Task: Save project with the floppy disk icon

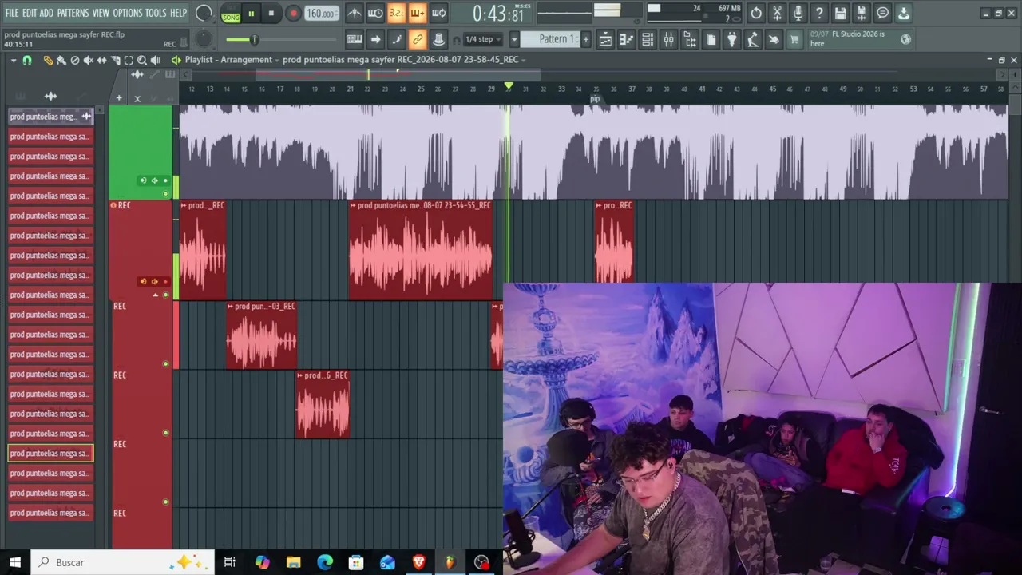Action: [840, 13]
